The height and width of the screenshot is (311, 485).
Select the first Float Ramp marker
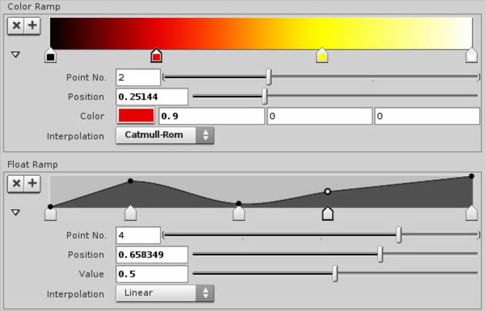[50, 213]
